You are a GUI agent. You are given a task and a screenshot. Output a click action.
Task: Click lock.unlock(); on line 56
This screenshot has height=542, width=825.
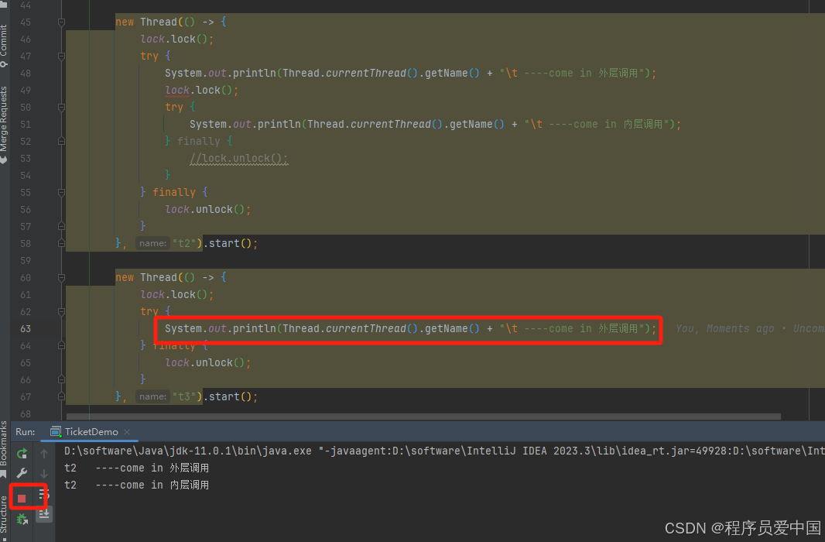pos(208,209)
